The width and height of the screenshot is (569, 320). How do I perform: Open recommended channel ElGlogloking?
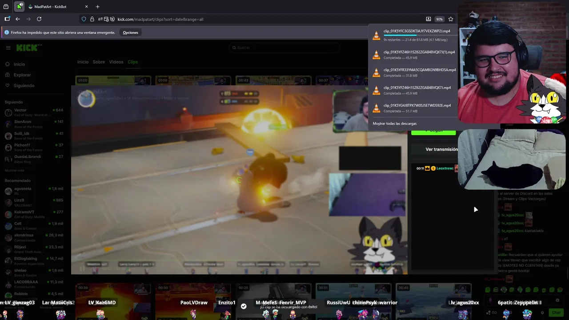pyautogui.click(x=35, y=260)
